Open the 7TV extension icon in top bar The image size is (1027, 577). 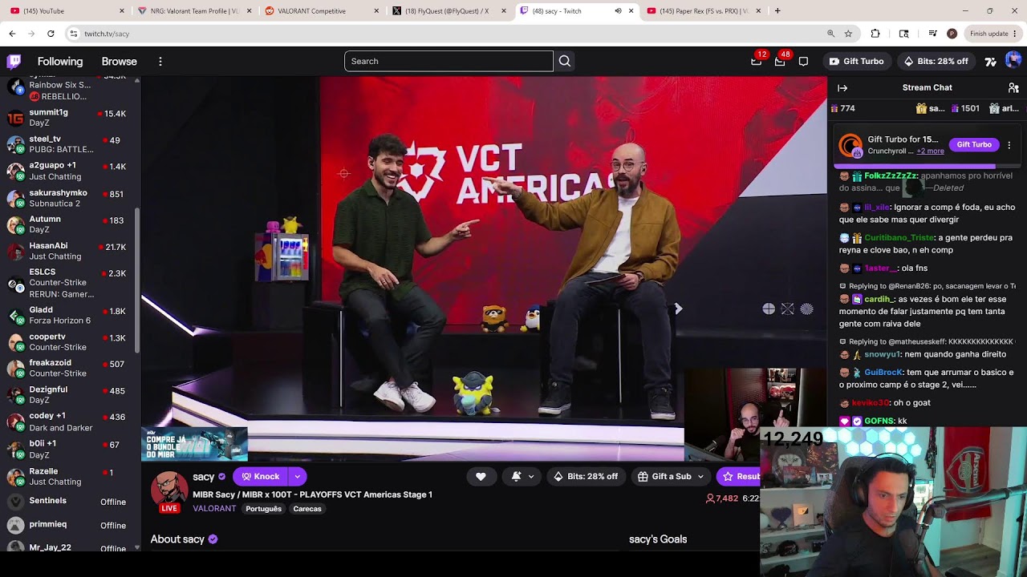tap(991, 62)
